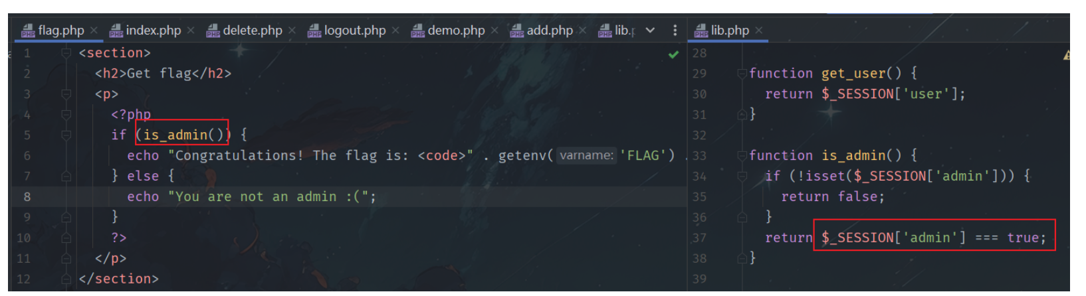This screenshot has height=296, width=1086.
Task: Click the green inspection checkmark icon
Action: 673,54
